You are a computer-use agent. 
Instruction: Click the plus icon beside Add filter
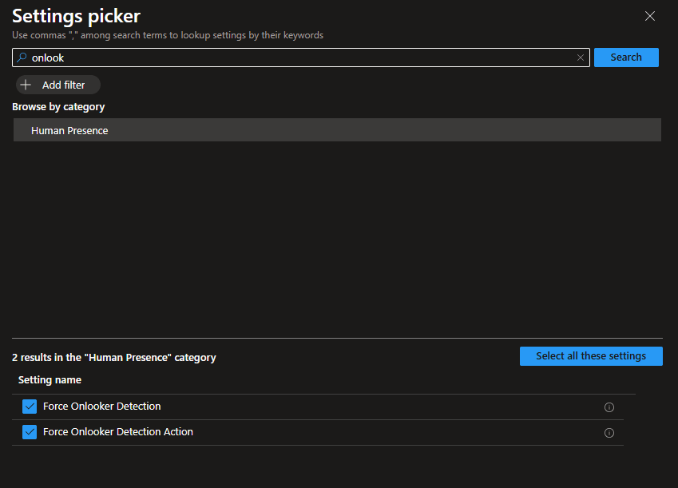click(26, 85)
